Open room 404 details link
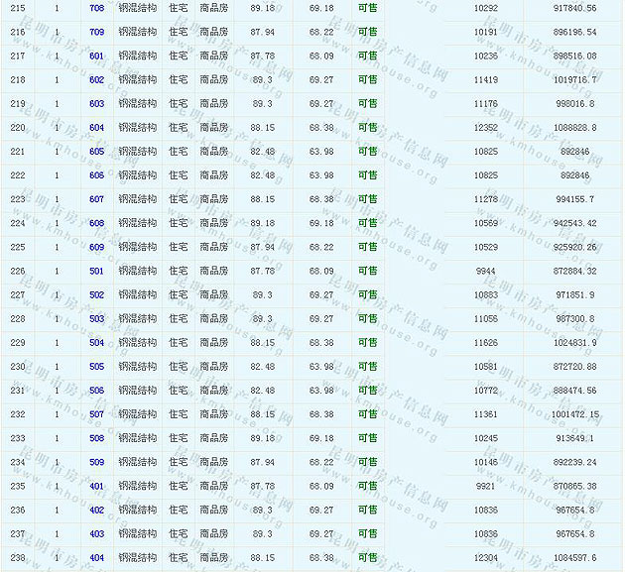The height and width of the screenshot is (572, 625). tap(96, 558)
